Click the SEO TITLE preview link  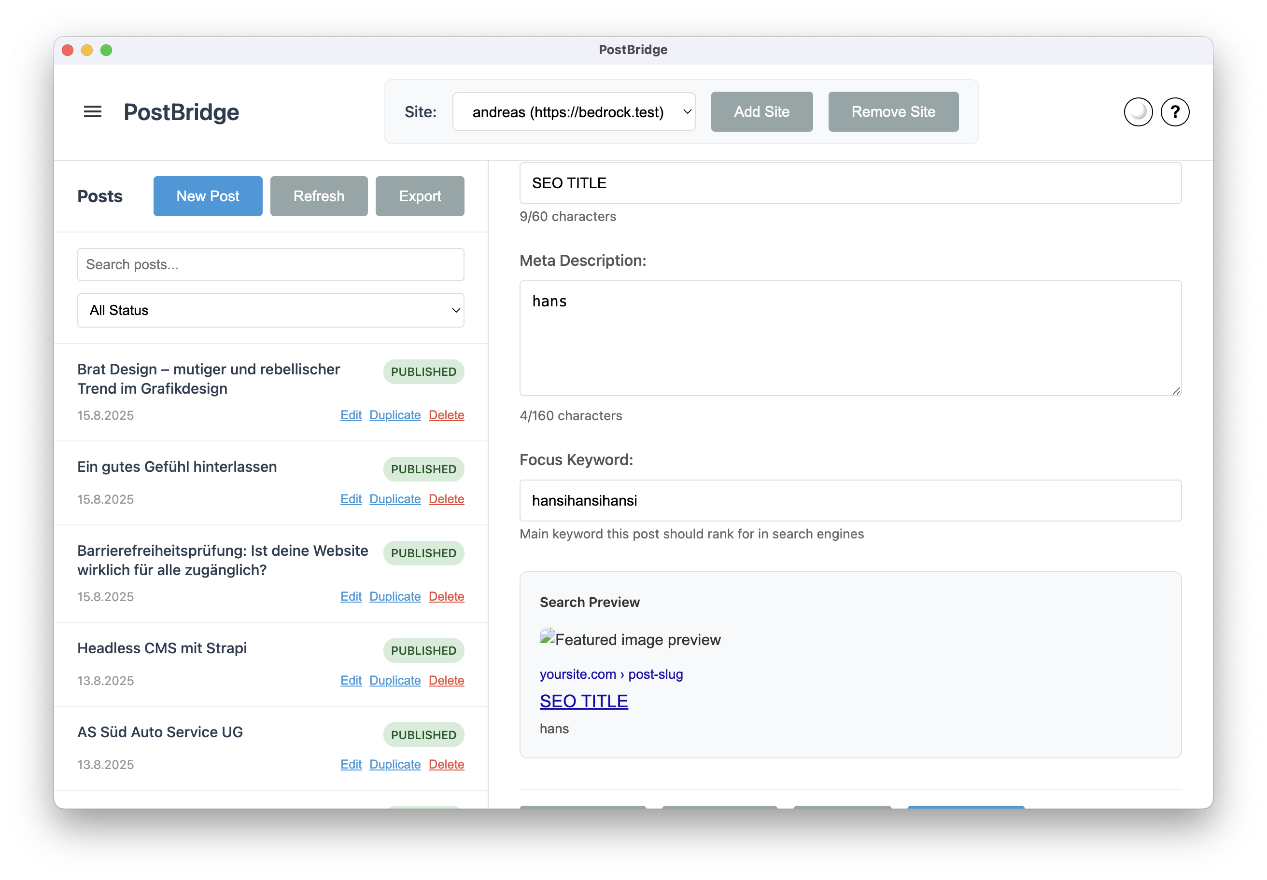[583, 701]
